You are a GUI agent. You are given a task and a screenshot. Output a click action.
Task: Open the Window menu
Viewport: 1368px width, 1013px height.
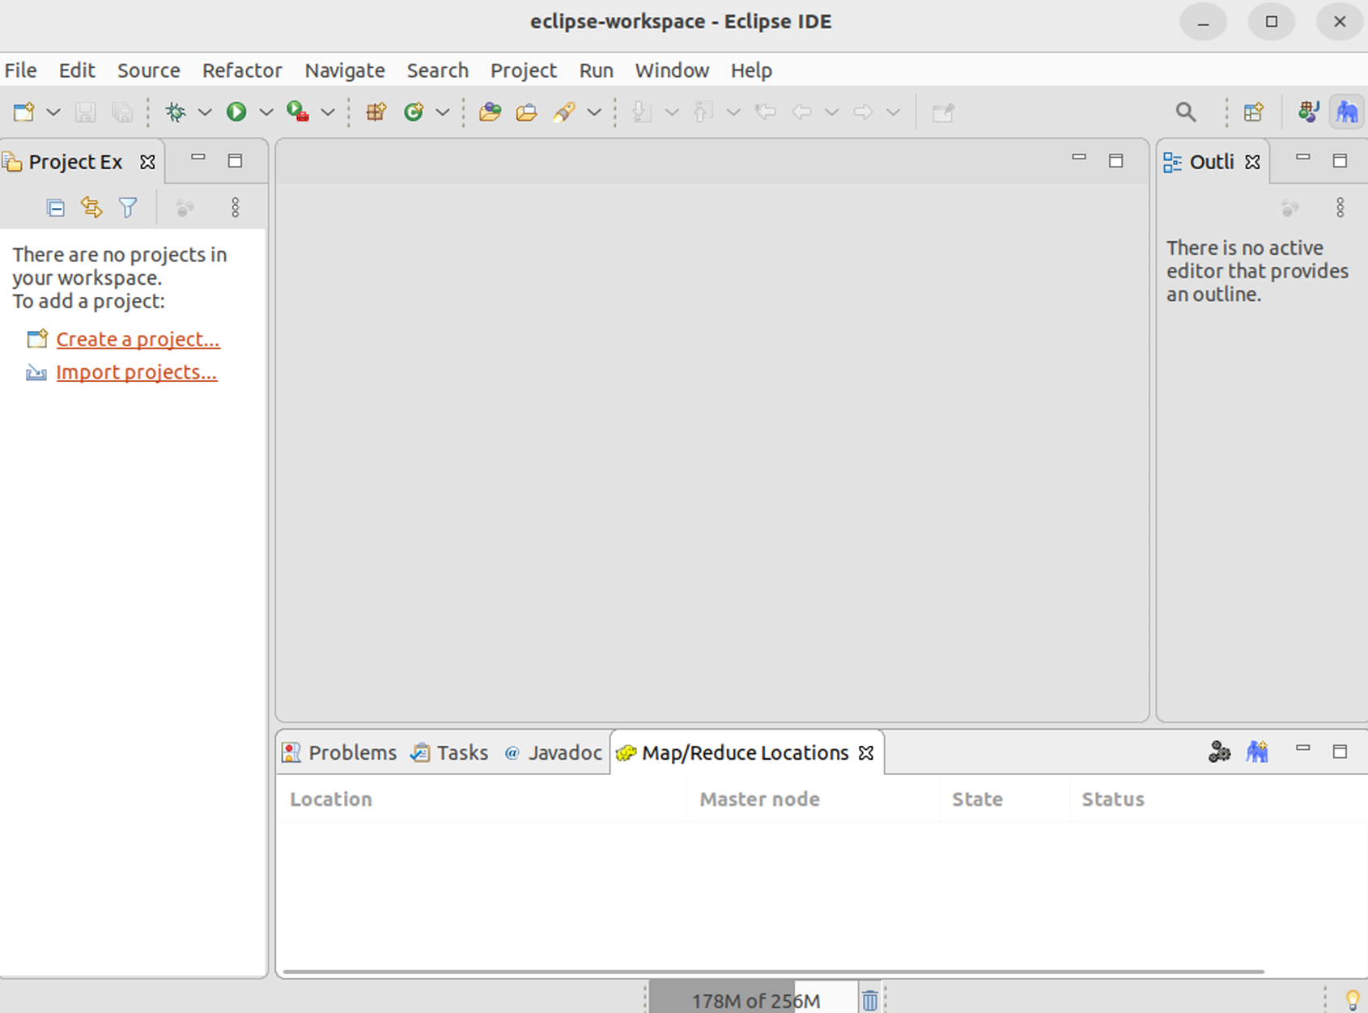pos(672,70)
